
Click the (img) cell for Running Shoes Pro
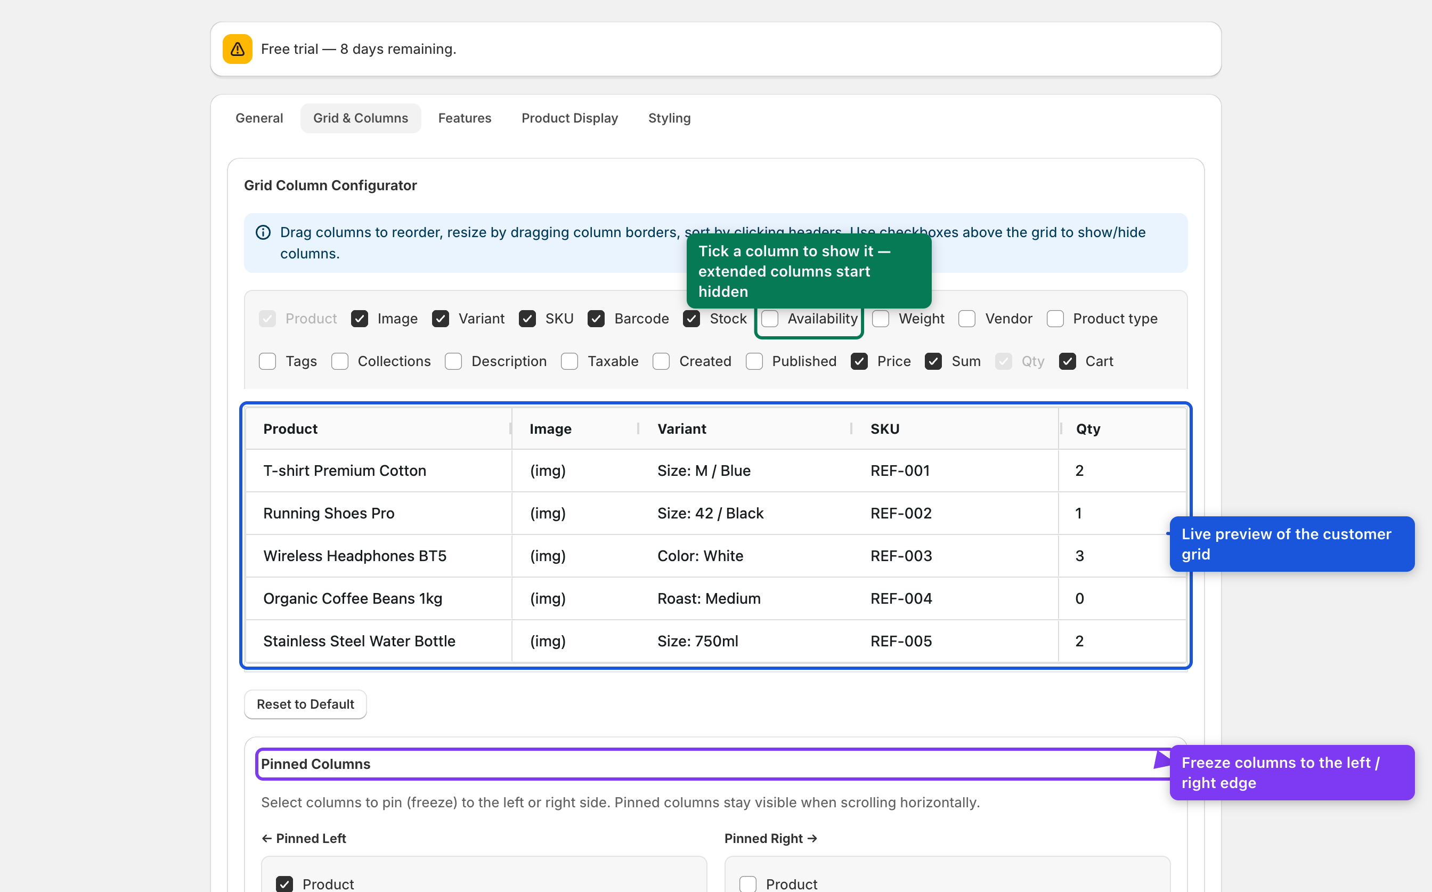(x=576, y=513)
